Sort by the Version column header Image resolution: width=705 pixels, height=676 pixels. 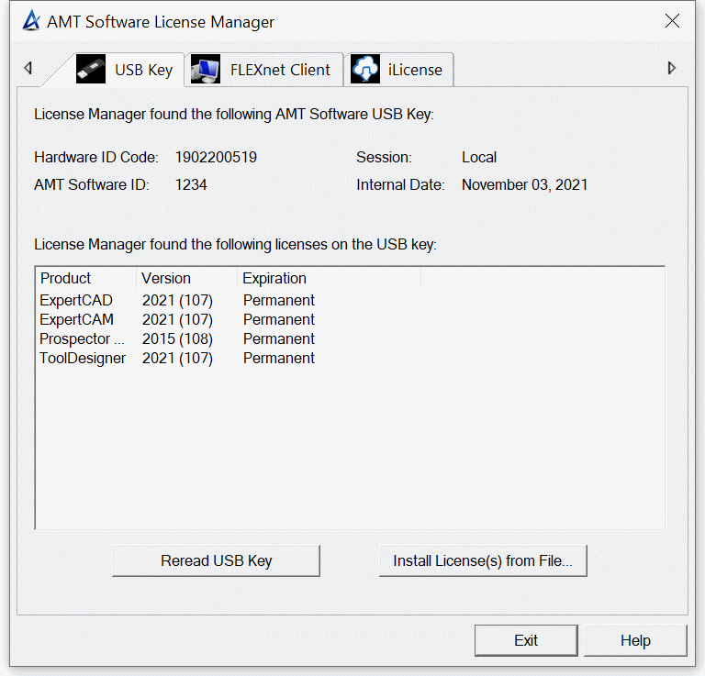(x=186, y=278)
